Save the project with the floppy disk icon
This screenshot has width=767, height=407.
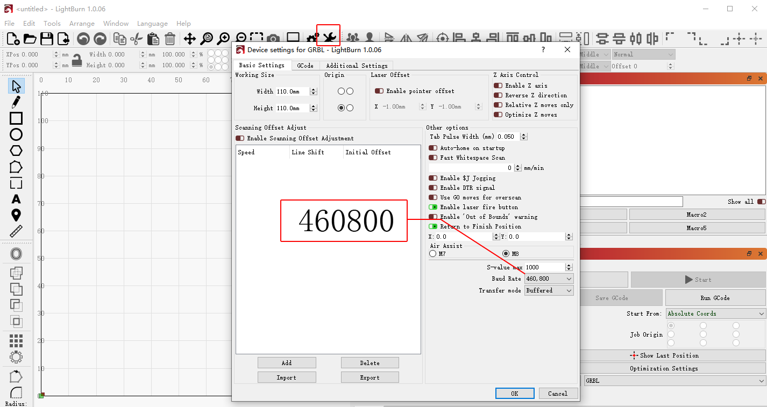47,39
